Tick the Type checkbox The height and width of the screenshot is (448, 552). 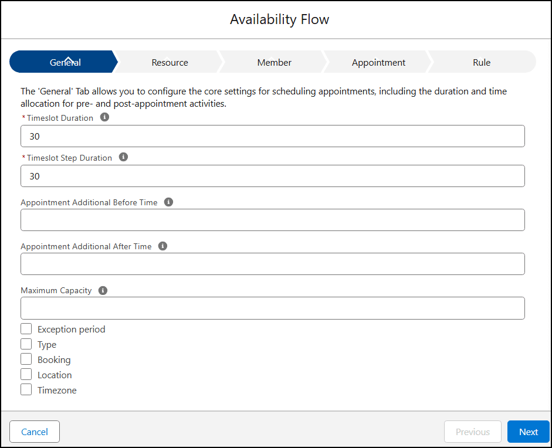pos(26,344)
